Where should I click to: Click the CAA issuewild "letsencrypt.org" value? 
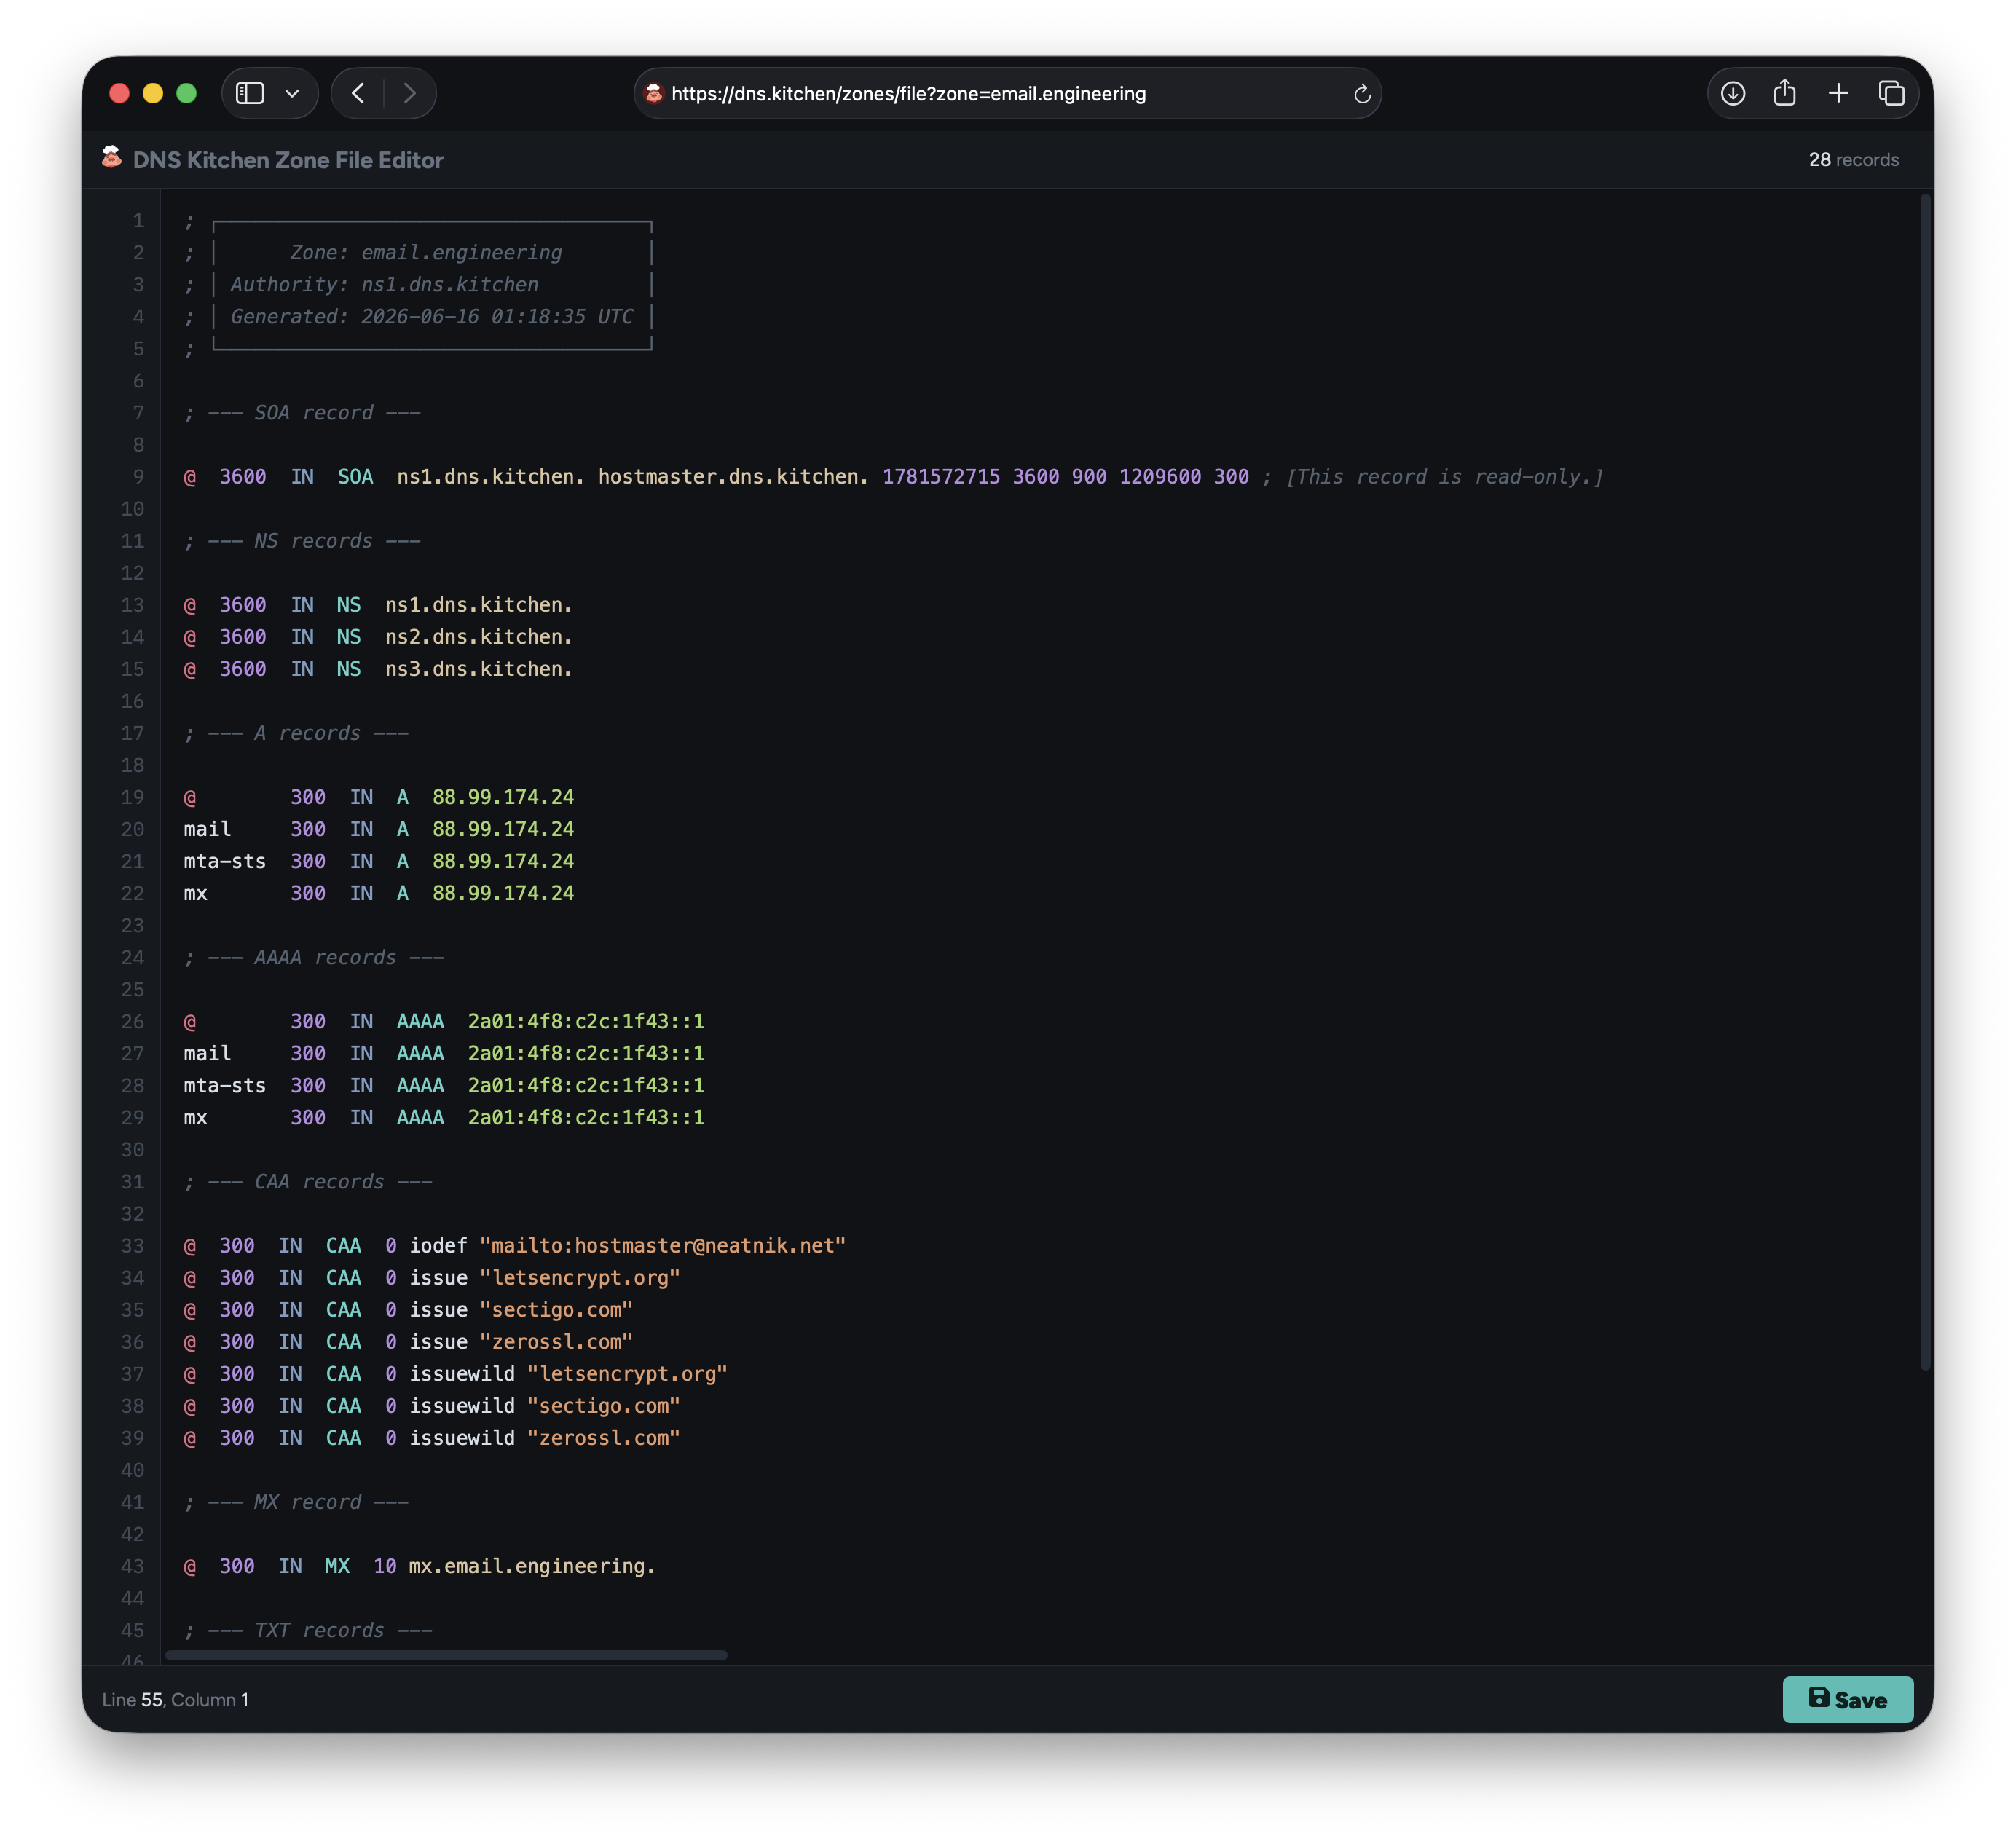click(627, 1373)
